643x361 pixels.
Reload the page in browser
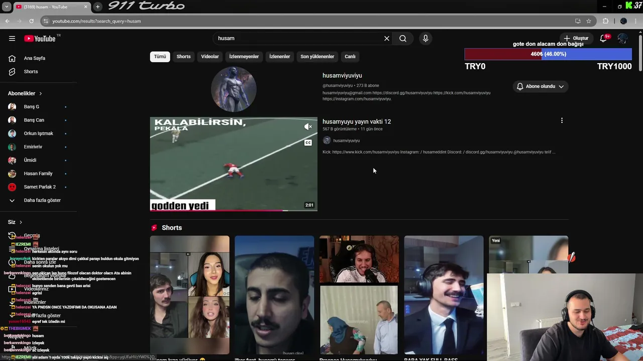tap(31, 21)
